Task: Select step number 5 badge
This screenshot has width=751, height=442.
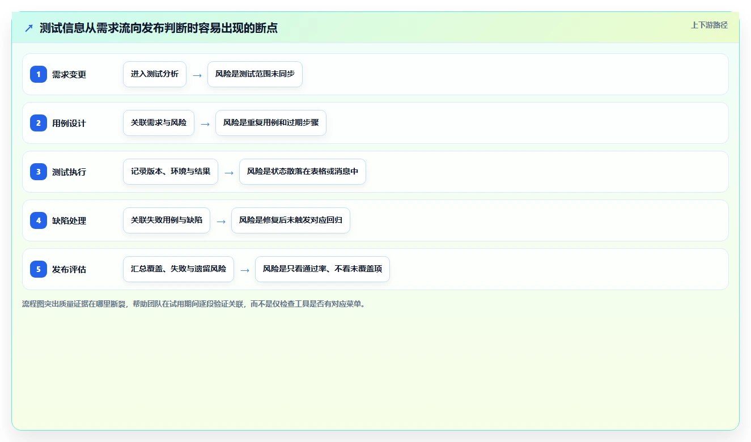Action: 39,269
